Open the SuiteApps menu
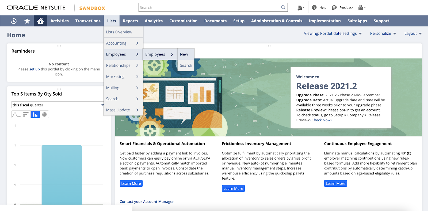The height and width of the screenshot is (211, 428). (357, 21)
